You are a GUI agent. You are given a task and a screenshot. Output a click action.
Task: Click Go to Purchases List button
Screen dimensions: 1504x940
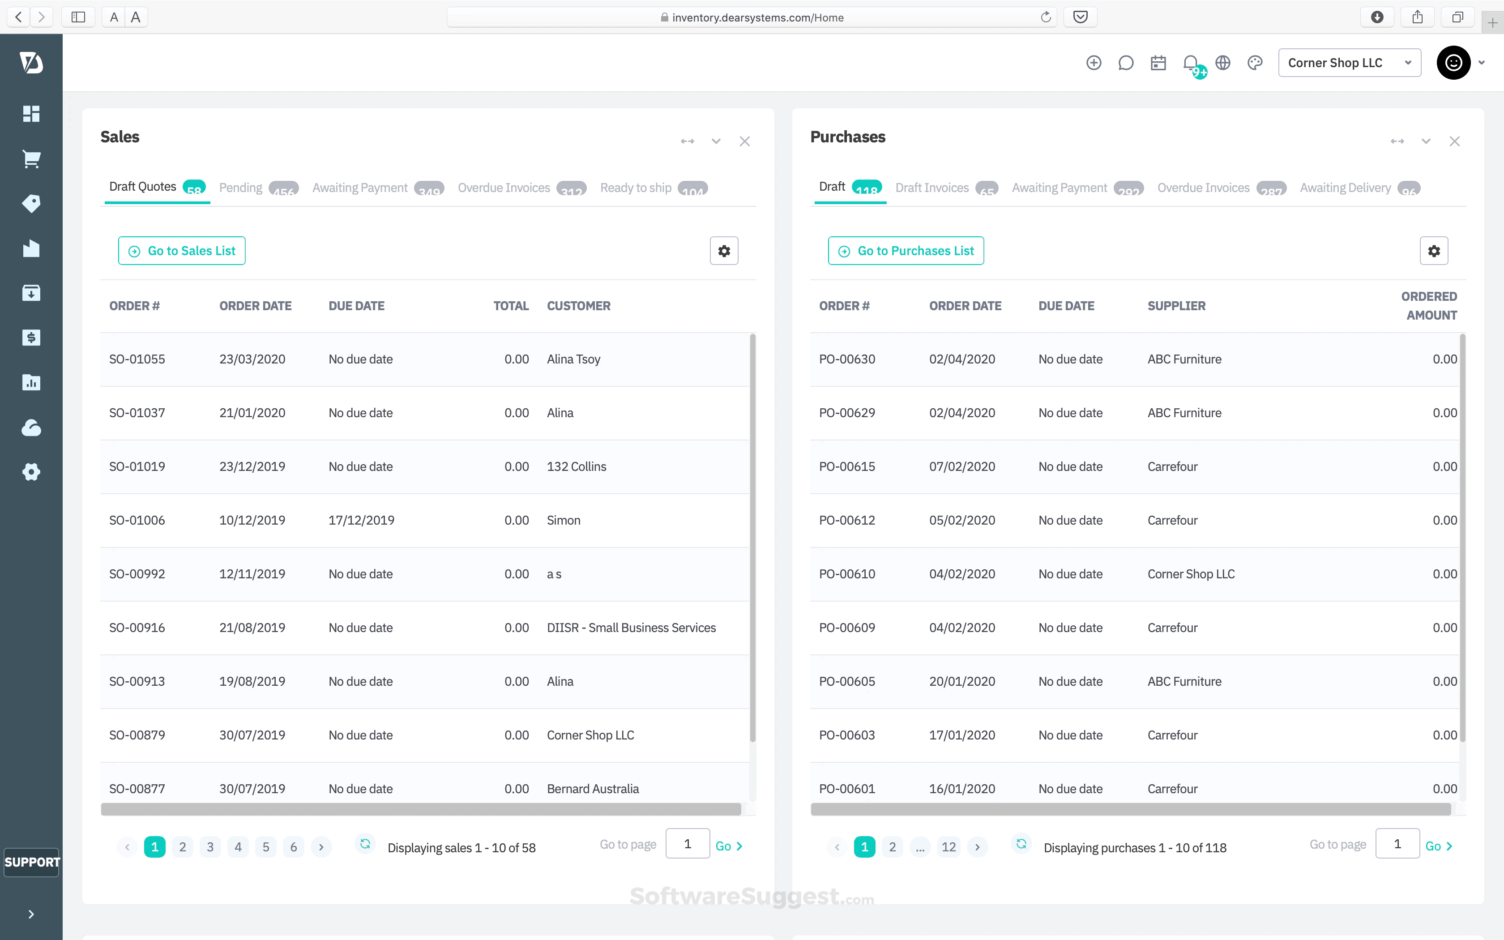click(x=906, y=251)
